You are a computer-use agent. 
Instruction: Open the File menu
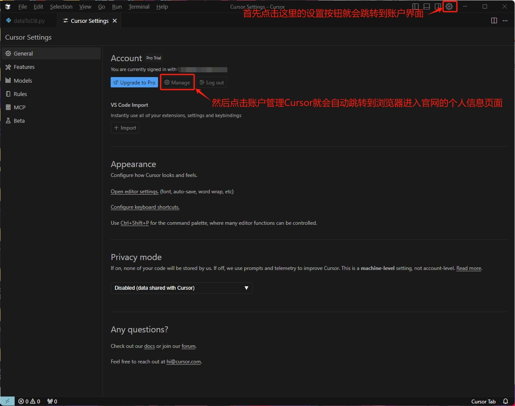(x=23, y=6)
